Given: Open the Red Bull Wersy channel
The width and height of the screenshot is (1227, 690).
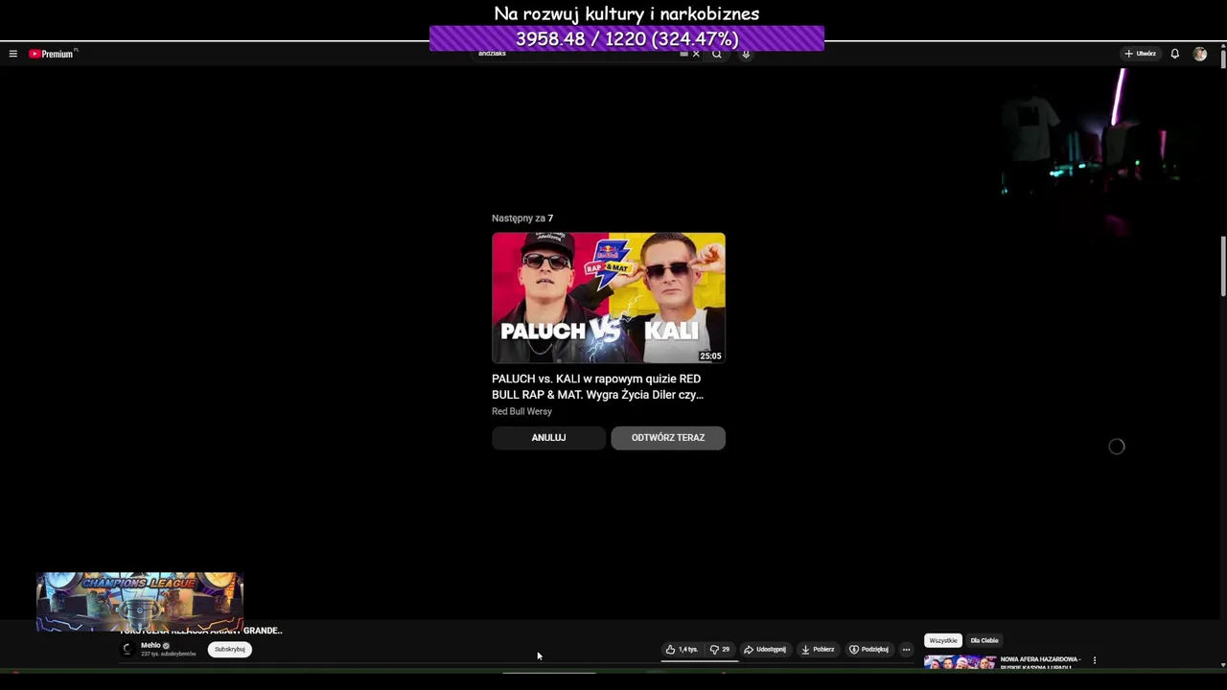Looking at the screenshot, I should pos(521,411).
